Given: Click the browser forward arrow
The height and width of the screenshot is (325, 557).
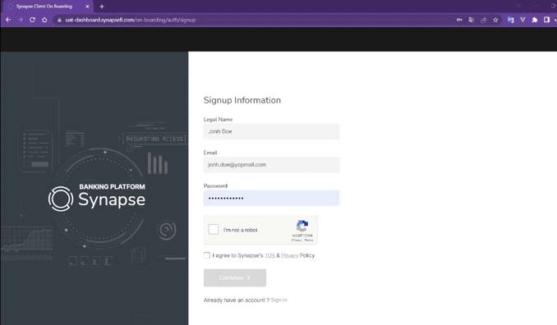Looking at the screenshot, I should (x=21, y=20).
